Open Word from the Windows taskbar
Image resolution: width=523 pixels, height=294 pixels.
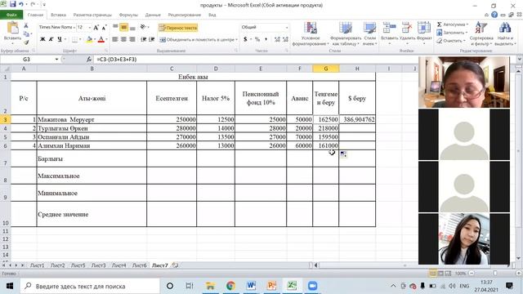coord(251,286)
